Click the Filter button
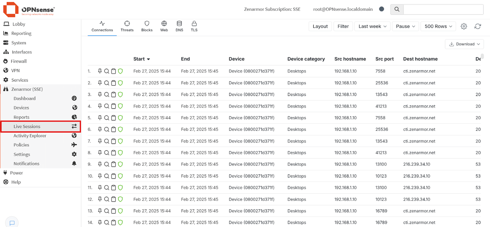The width and height of the screenshot is (490, 227). [x=343, y=26]
